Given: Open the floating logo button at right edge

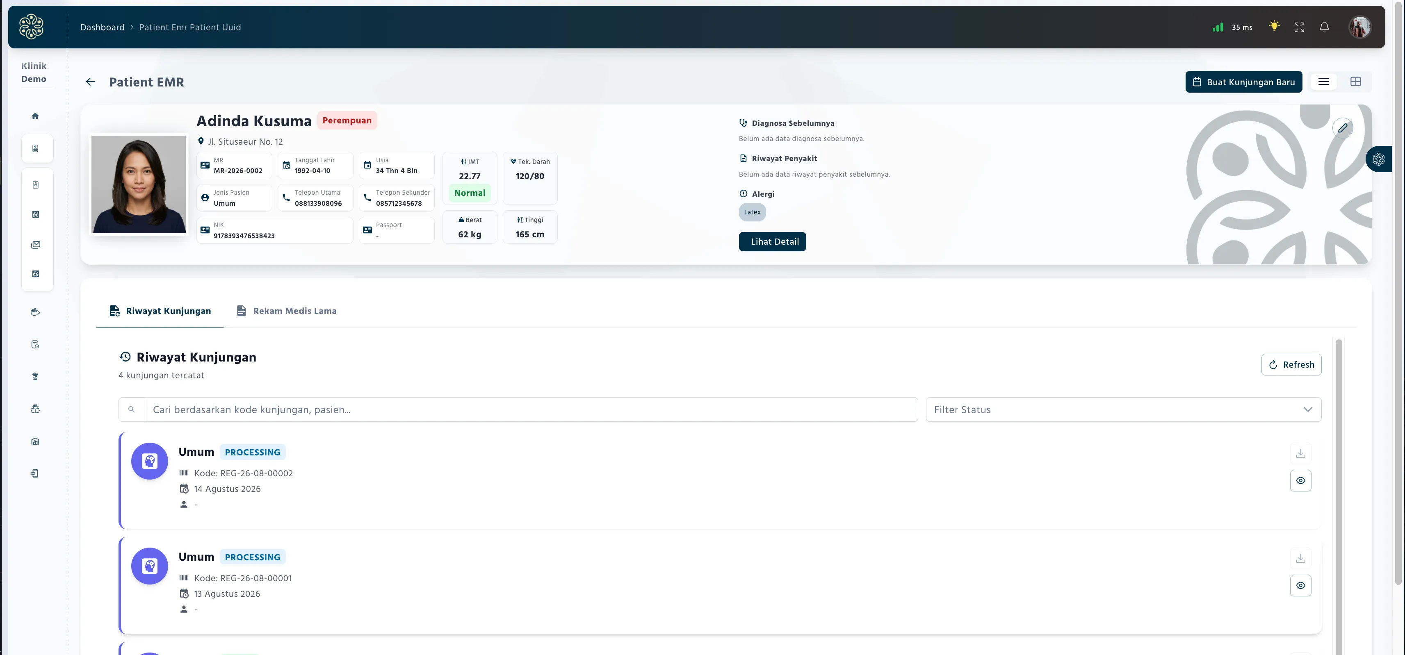Looking at the screenshot, I should pos(1378,159).
